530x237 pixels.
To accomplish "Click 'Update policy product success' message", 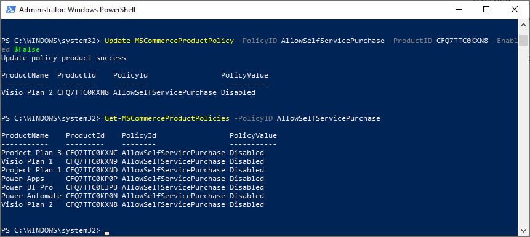I will point(63,58).
